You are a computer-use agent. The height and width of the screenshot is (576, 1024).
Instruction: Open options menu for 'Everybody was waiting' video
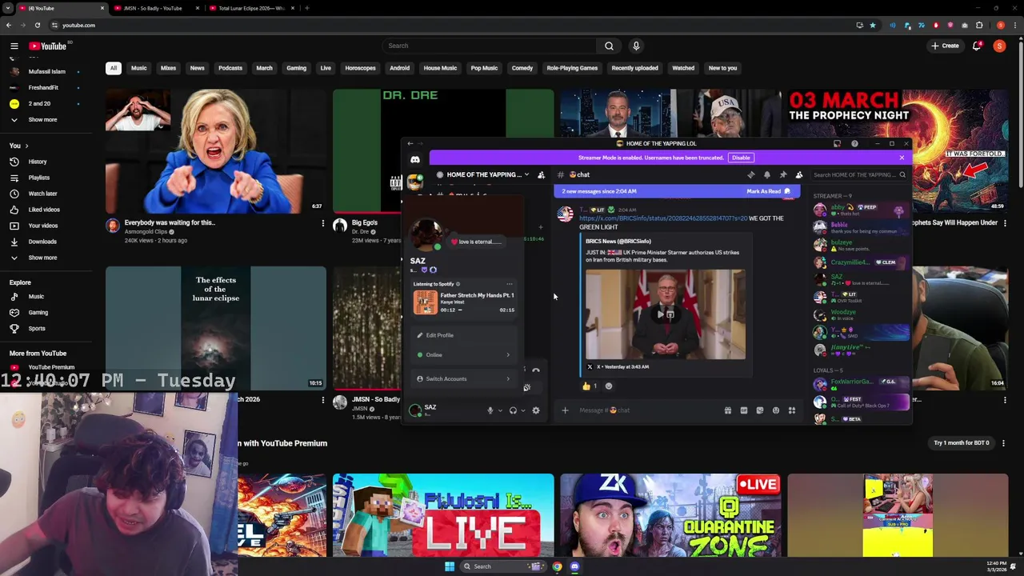coord(323,223)
